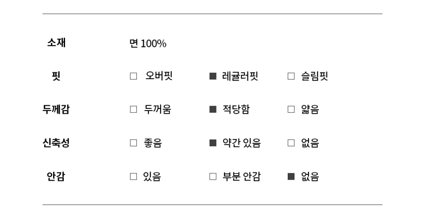Viewport: 425px width, 219px height.
Task: Click the 안감 row label
Action: pos(56,177)
